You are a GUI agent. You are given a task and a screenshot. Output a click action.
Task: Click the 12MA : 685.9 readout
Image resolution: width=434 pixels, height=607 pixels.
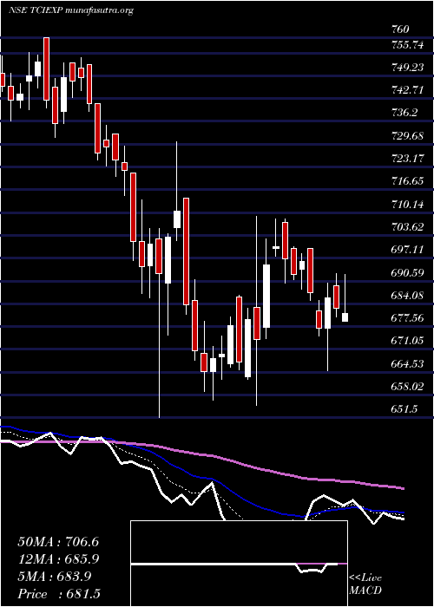click(58, 559)
